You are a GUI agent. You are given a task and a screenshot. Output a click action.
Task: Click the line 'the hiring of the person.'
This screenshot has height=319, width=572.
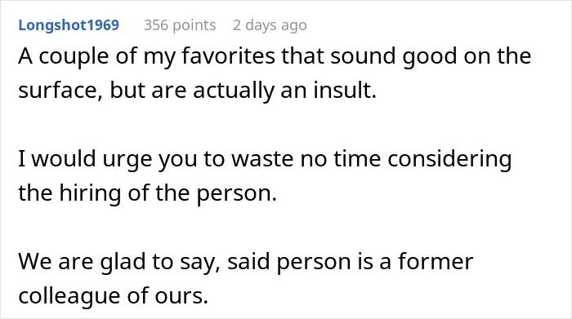coord(148,193)
